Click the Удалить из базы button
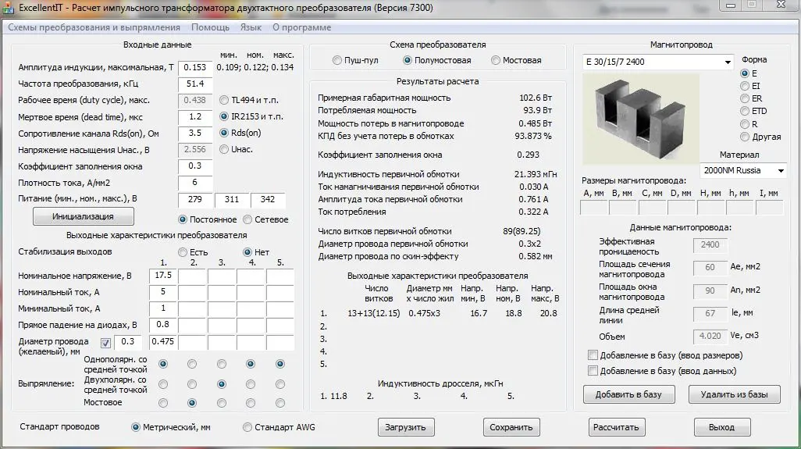The image size is (801, 449). 735,394
